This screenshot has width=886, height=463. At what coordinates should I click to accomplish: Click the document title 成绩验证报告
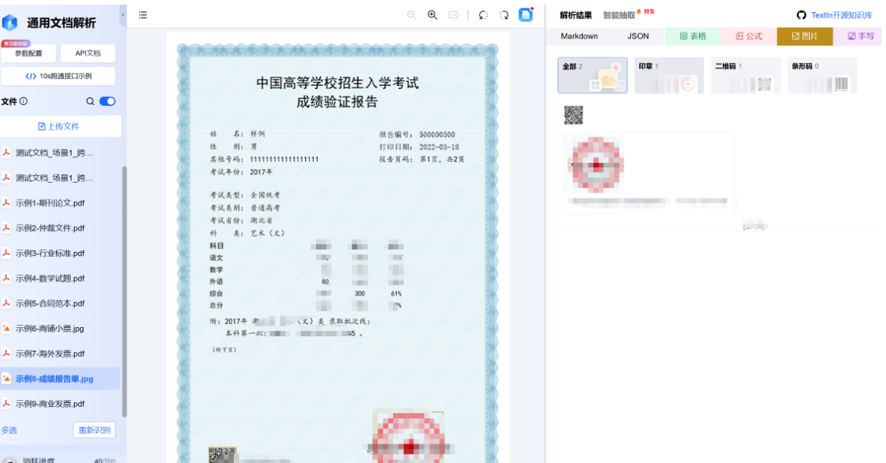click(338, 102)
